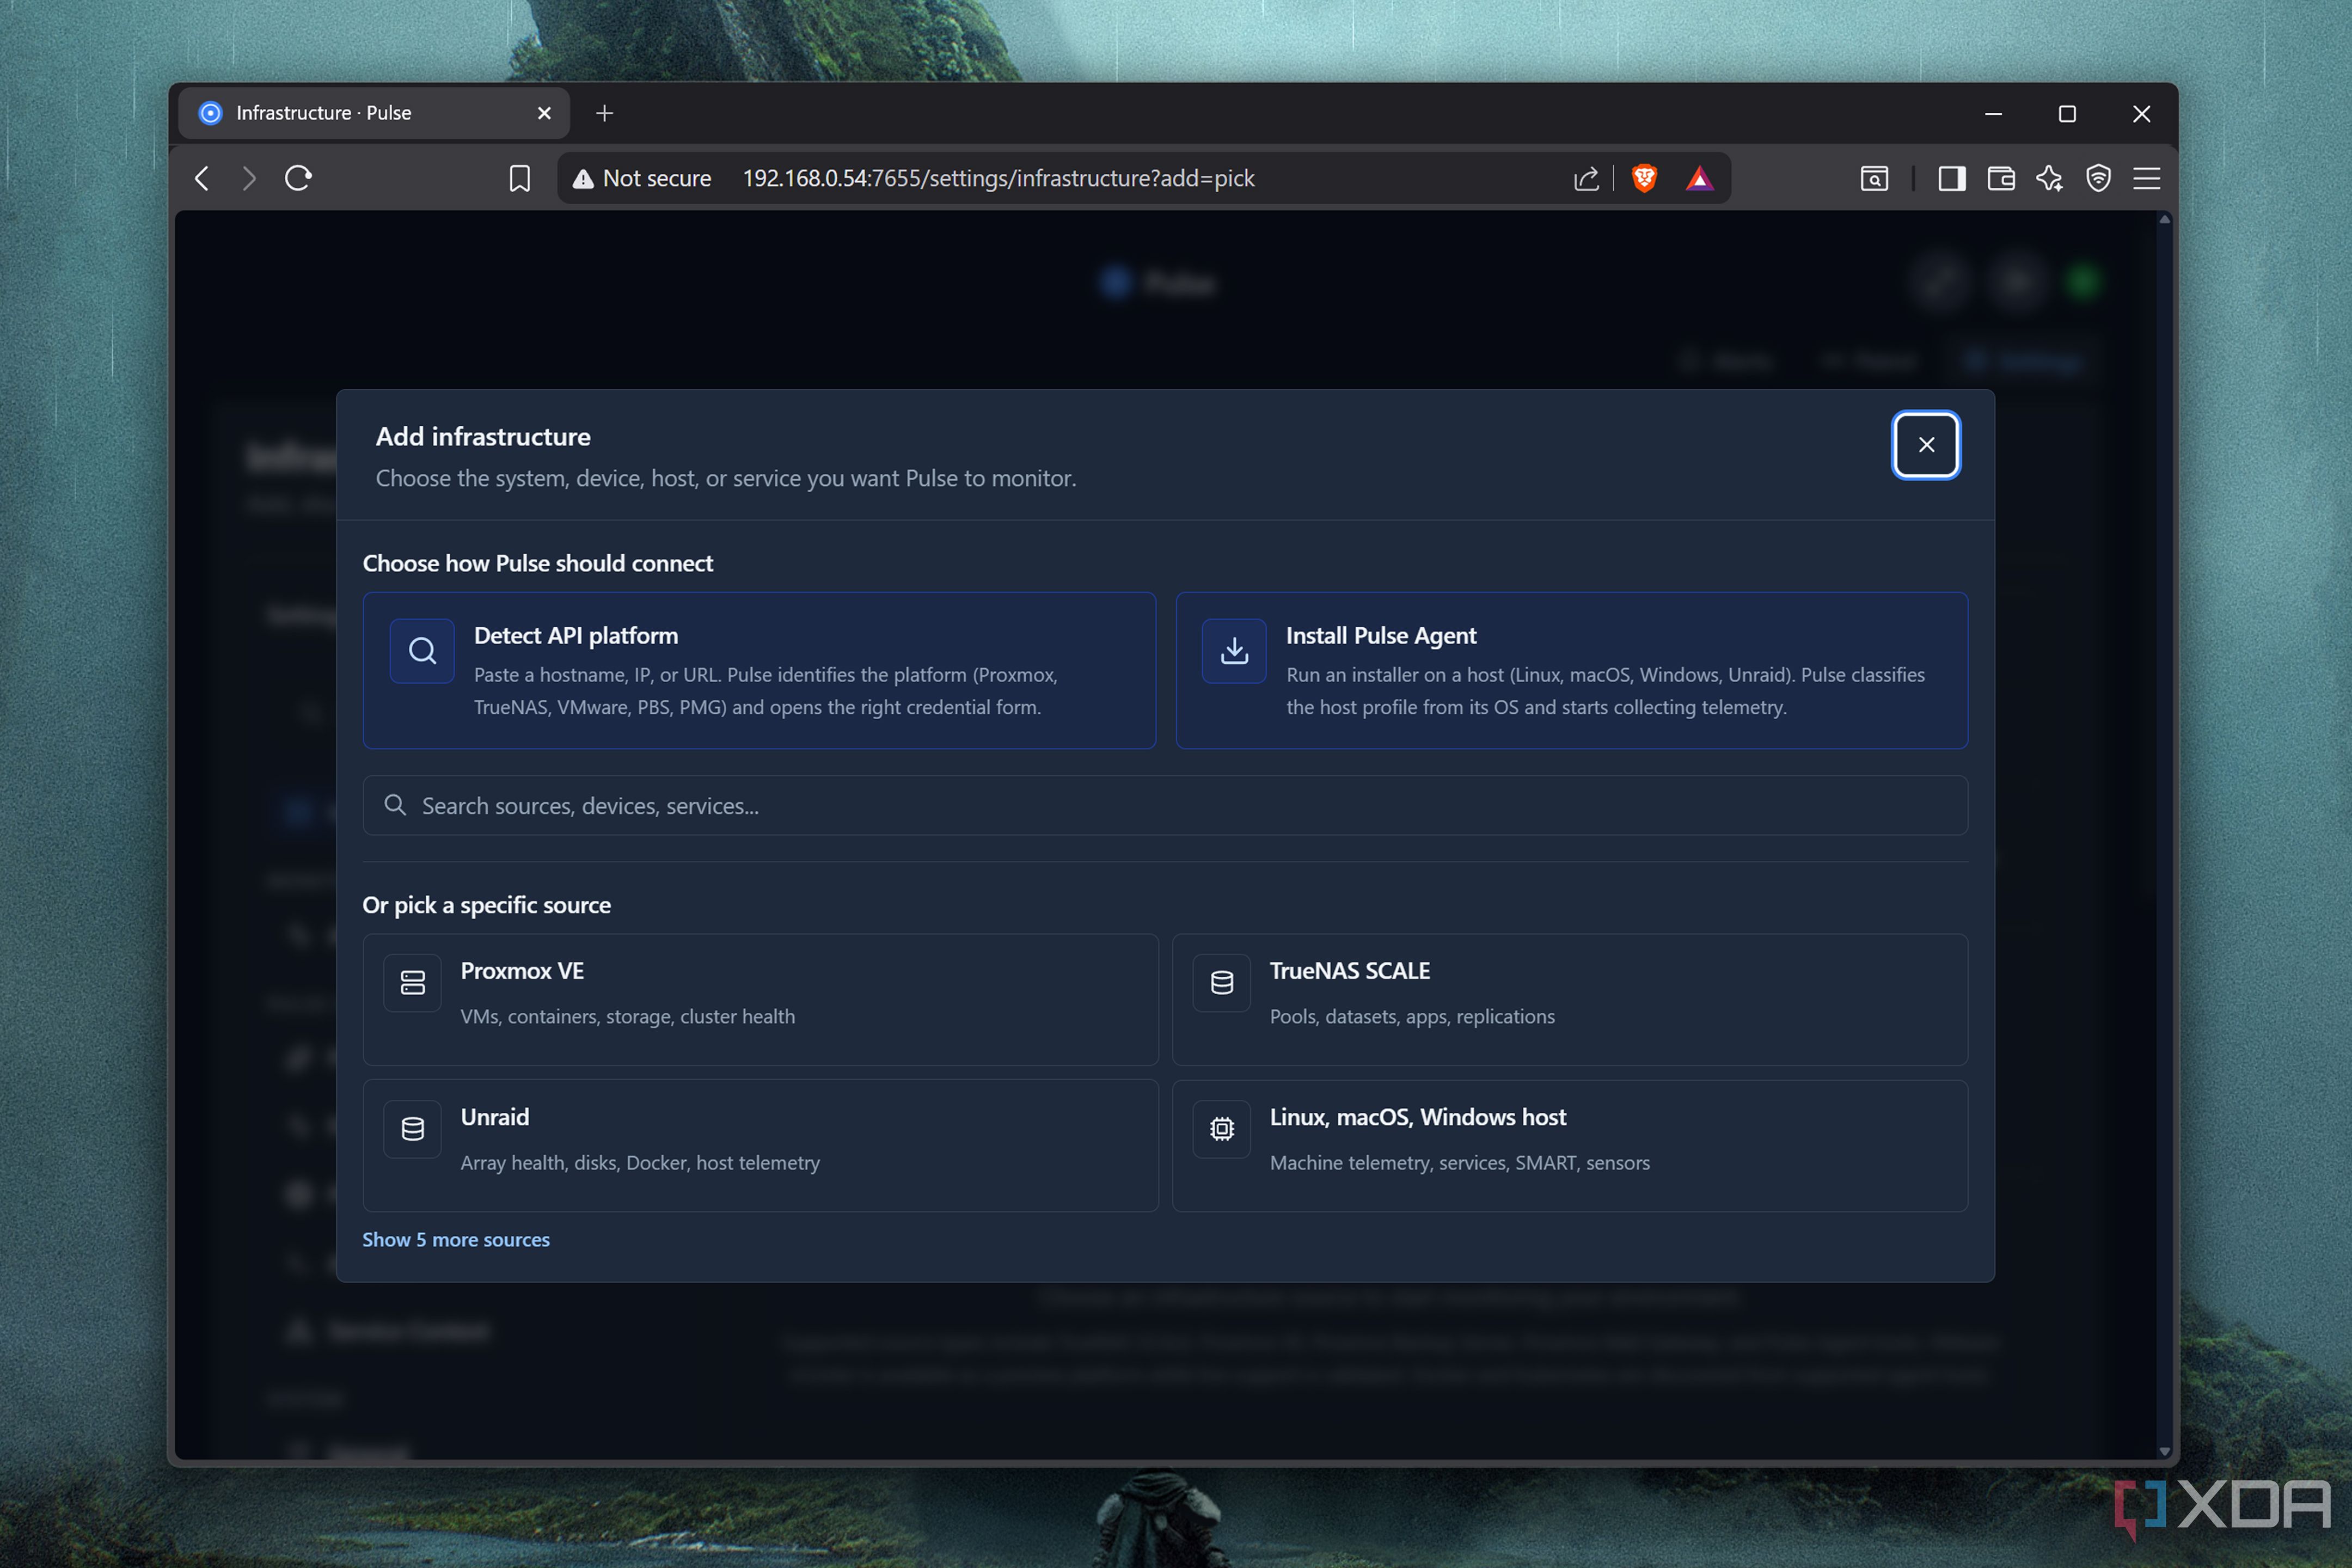The width and height of the screenshot is (2352, 1568).
Task: Open the browser hamburger menu
Action: coord(2146,178)
